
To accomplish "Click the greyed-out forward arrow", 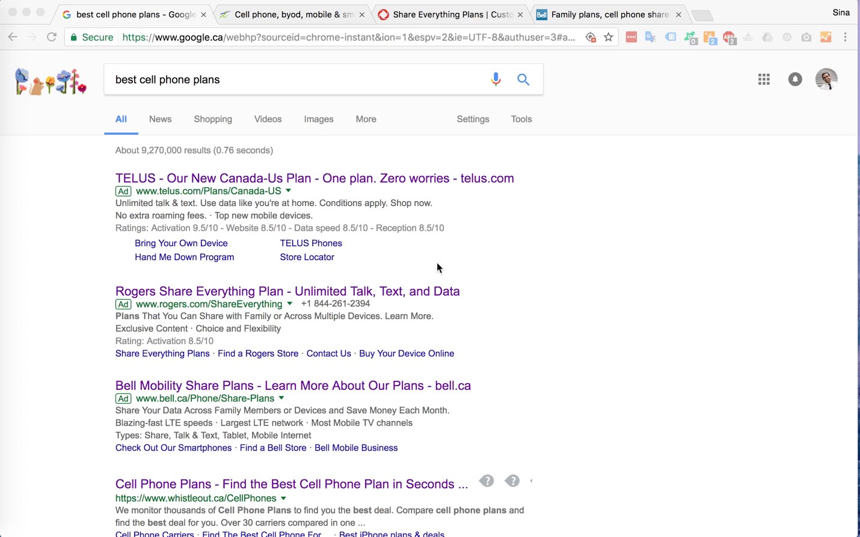I will pyautogui.click(x=32, y=37).
